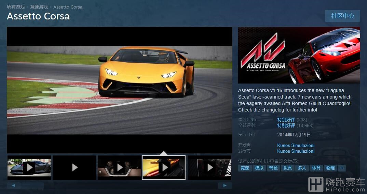The width and height of the screenshot is (367, 194).
Task: Click the main video of yellow Lamborghini
Action: (x=120, y=90)
